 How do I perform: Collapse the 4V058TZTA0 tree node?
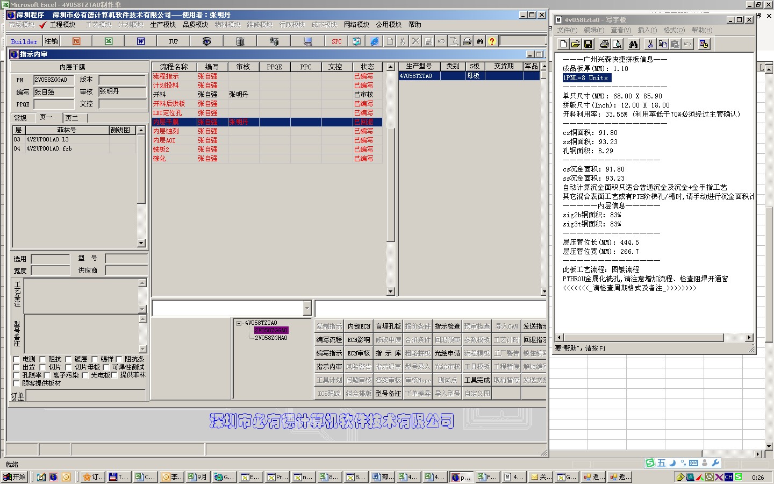pos(239,323)
